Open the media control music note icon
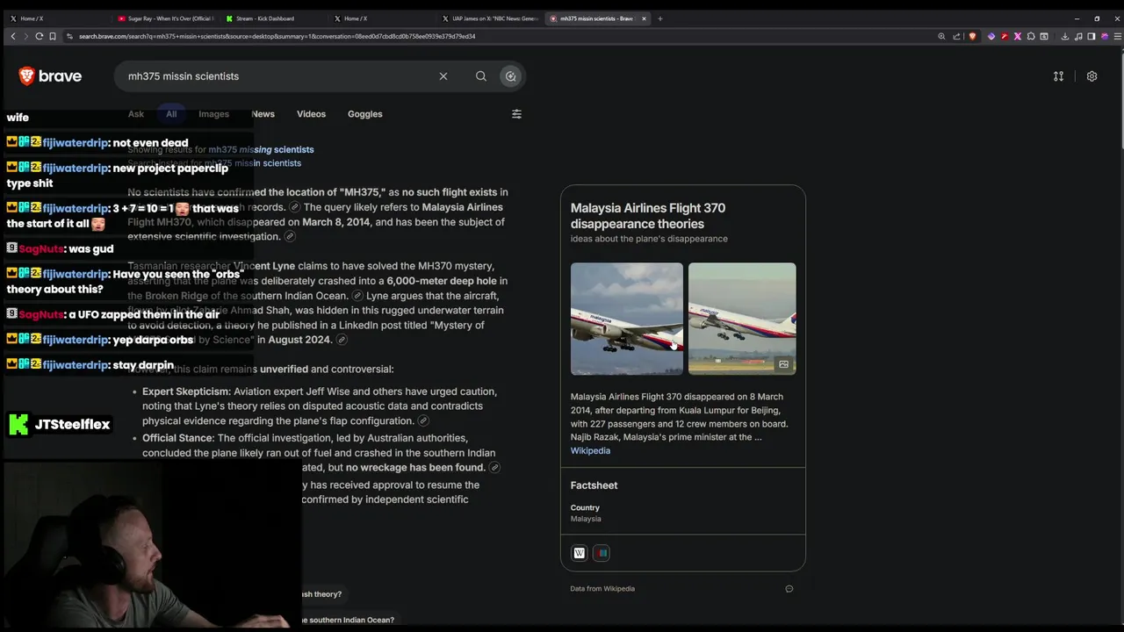 pos(1078,36)
